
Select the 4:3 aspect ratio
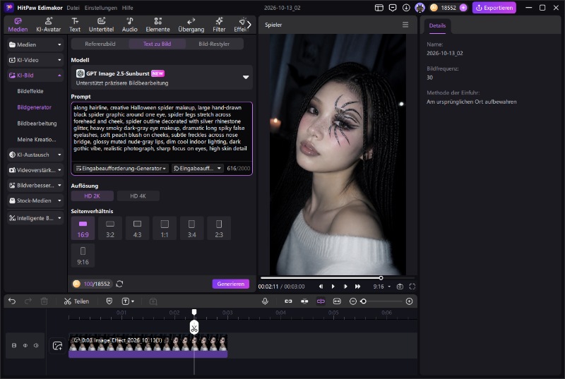(137, 228)
